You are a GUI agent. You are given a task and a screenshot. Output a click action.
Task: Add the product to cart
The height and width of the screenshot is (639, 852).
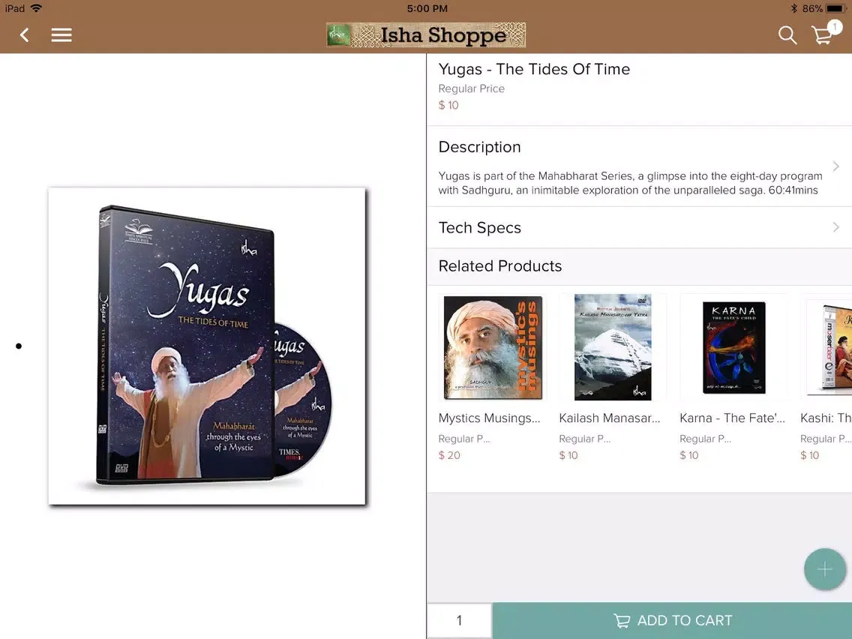672,620
